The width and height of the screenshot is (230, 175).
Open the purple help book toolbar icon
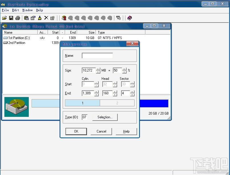129,18
